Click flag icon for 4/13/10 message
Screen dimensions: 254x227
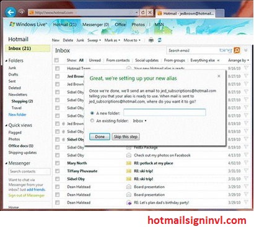(246, 155)
